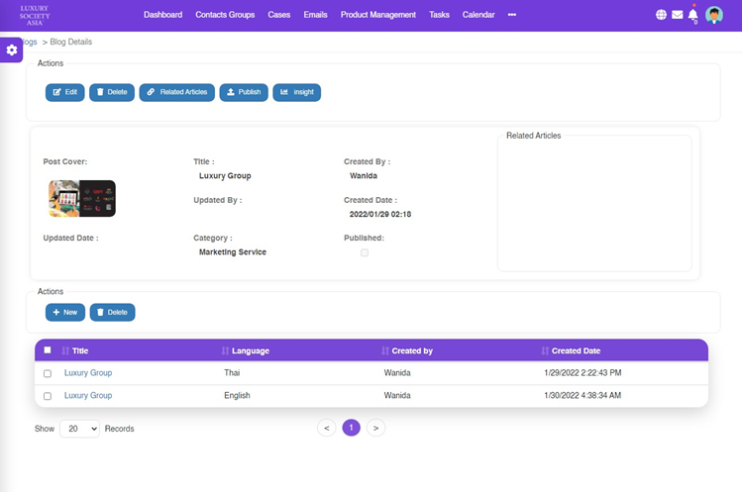This screenshot has width=742, height=492.
Task: Open the notifications bell
Action: pos(693,15)
